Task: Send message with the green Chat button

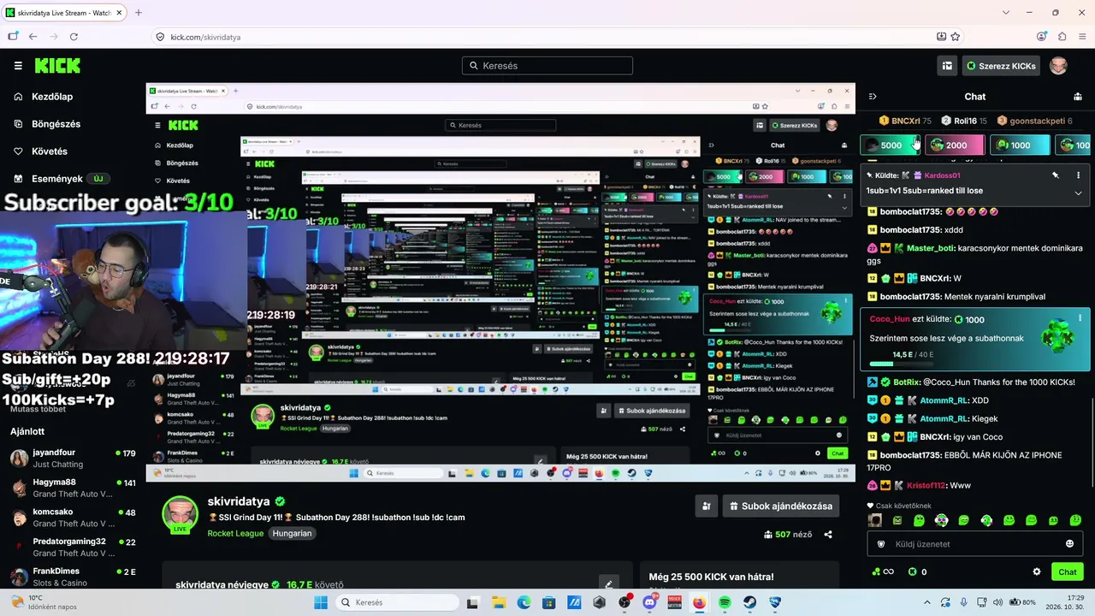Action: coord(1068,572)
